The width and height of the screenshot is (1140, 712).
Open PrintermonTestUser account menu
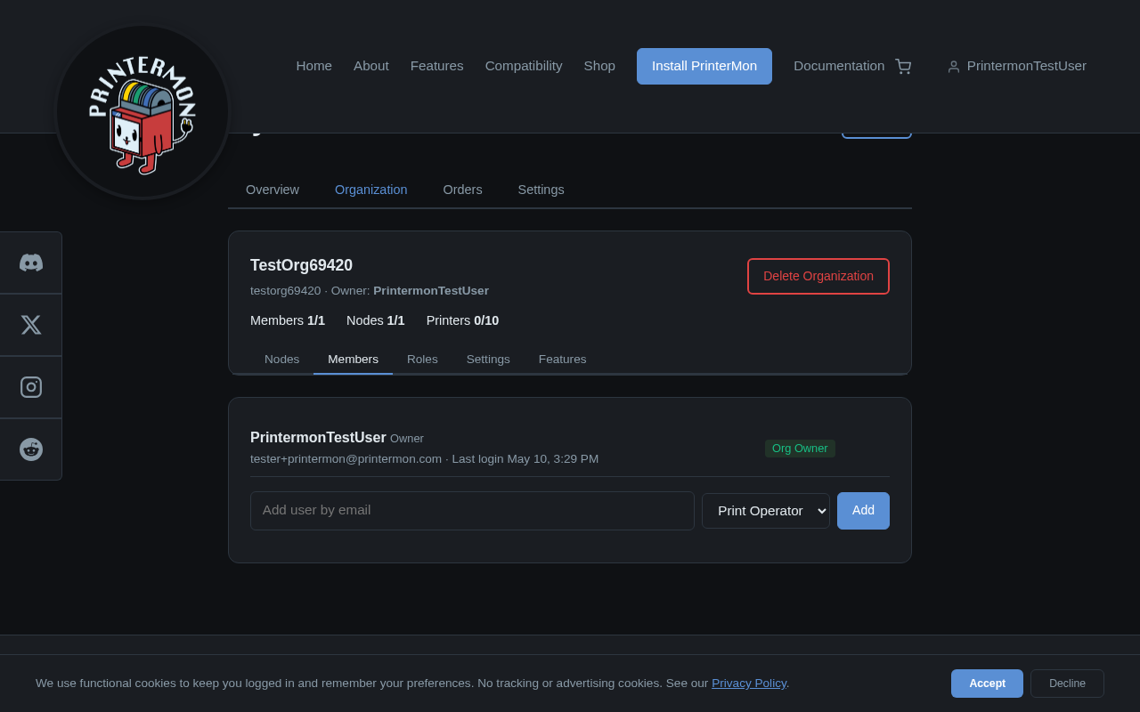[1016, 66]
